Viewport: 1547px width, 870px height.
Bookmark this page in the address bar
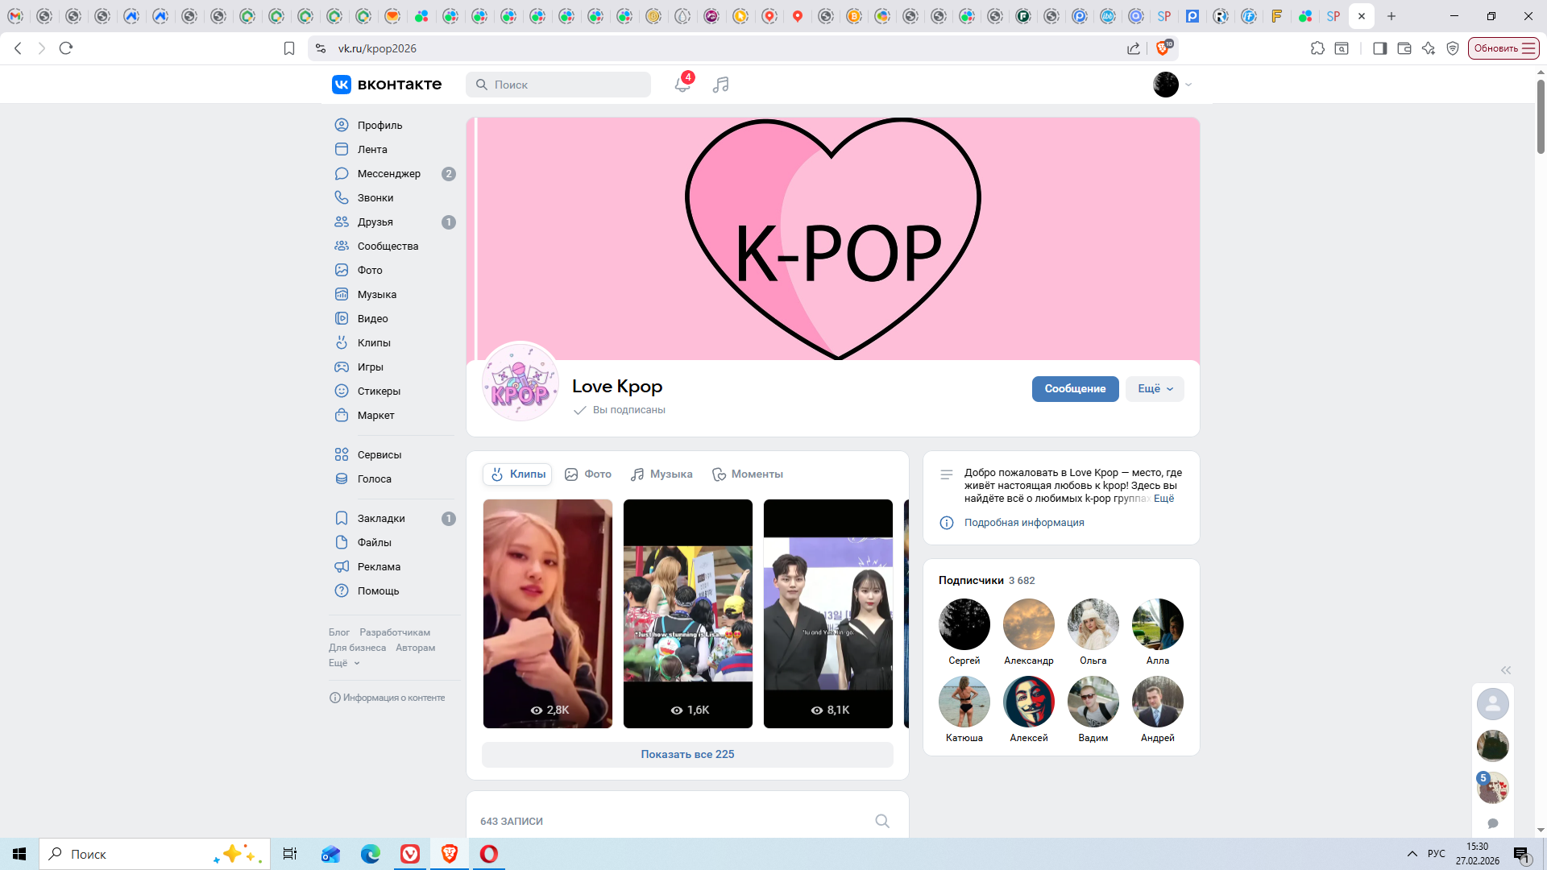tap(289, 48)
